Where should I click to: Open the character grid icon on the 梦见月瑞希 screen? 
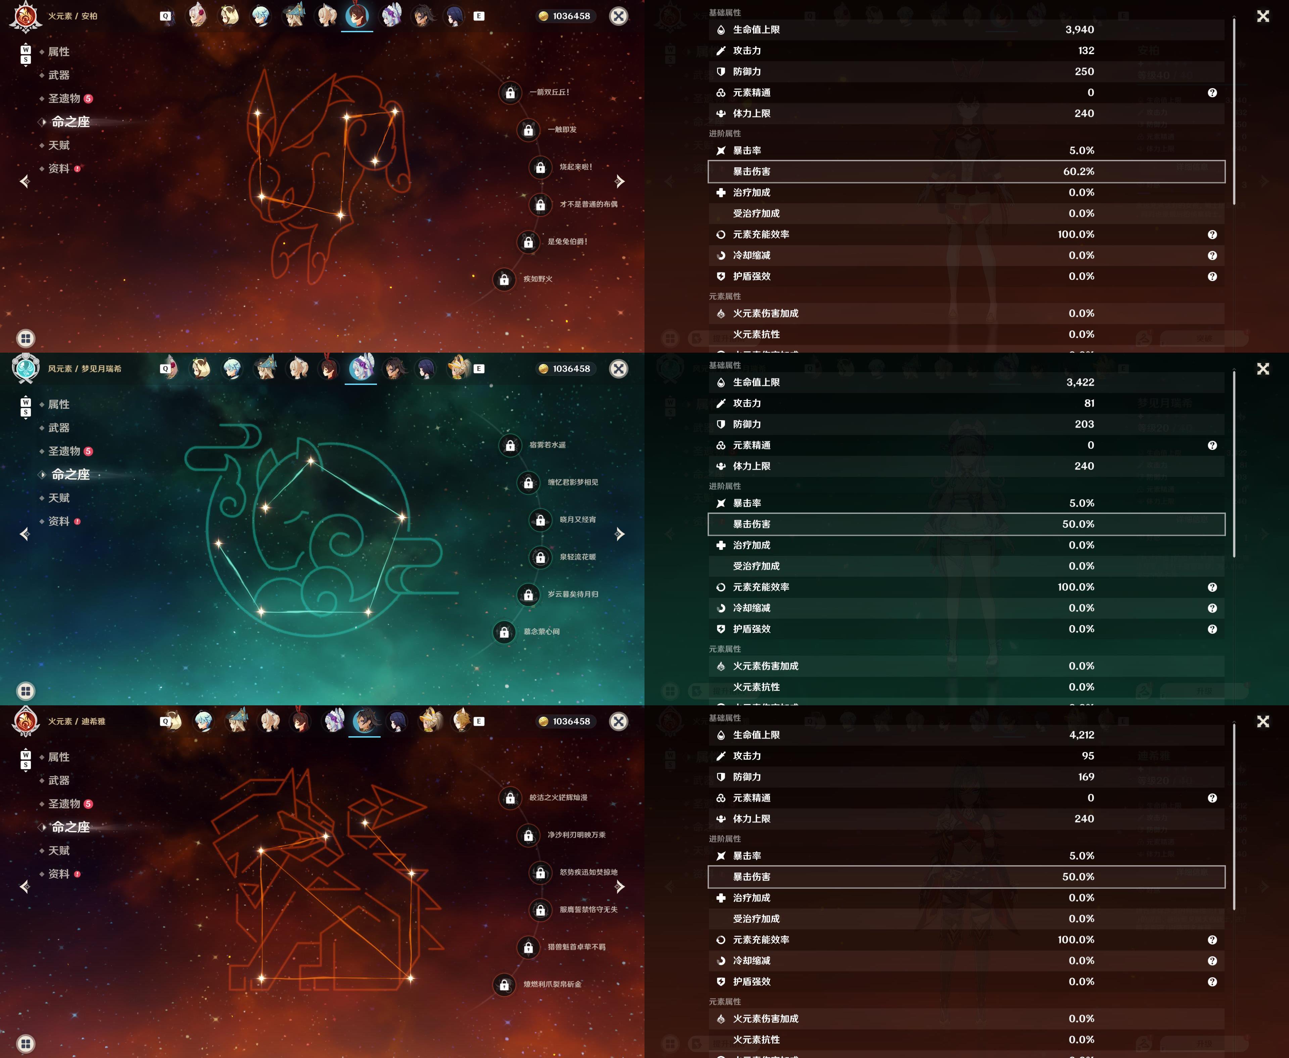[26, 691]
